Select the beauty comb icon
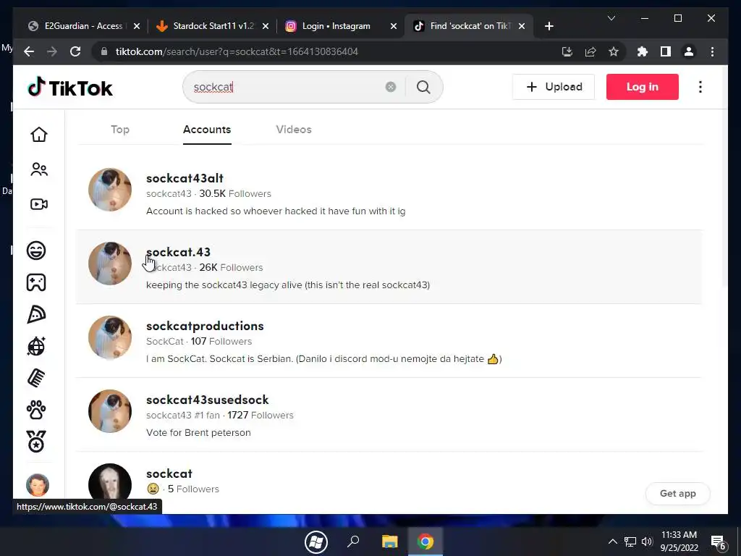The width and height of the screenshot is (741, 556). tap(36, 378)
